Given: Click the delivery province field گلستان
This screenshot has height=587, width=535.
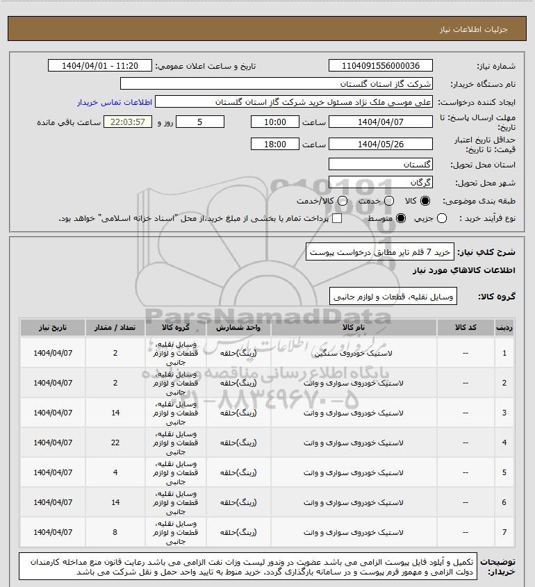Looking at the screenshot, I should coord(380,164).
